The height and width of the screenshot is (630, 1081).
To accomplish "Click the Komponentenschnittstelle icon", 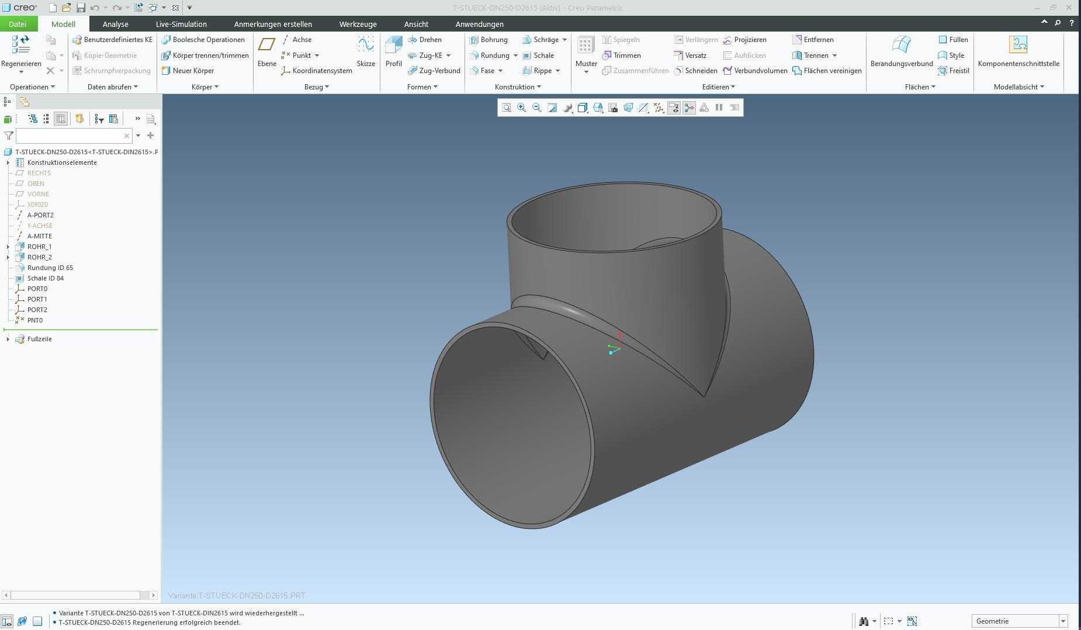I will click(1018, 46).
